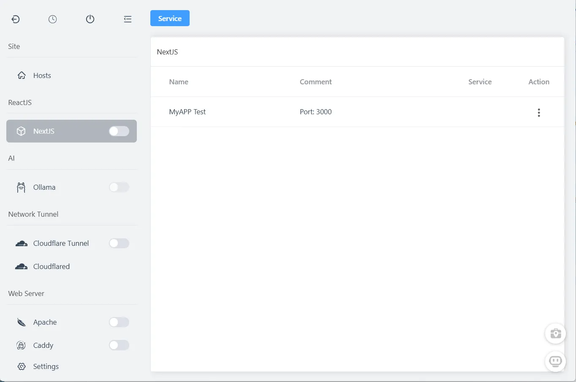Viewport: 576px width, 382px height.
Task: Click the Apache feather icon
Action: click(x=21, y=323)
